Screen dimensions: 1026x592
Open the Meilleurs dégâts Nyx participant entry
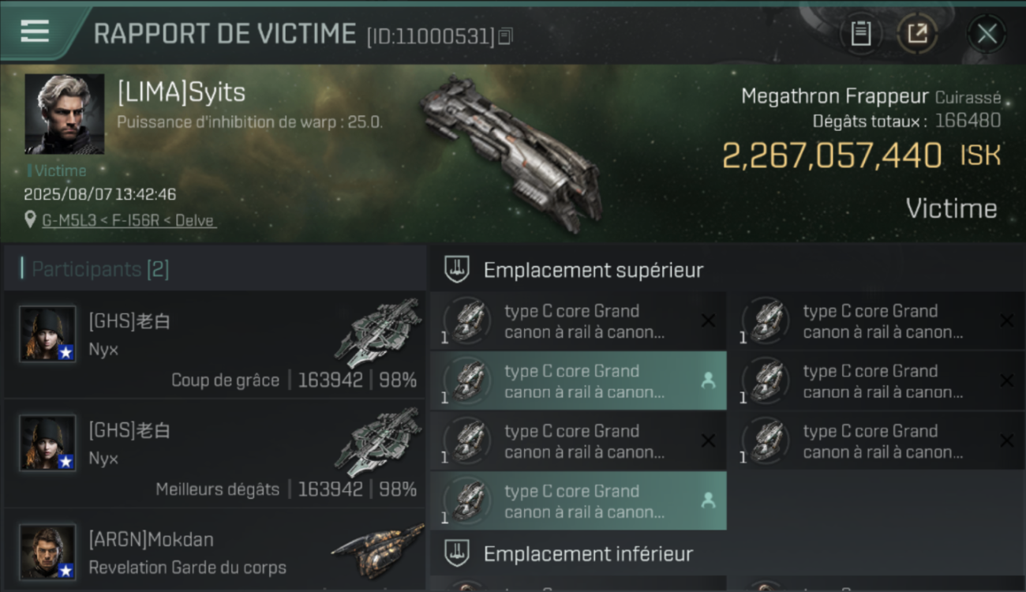click(215, 453)
